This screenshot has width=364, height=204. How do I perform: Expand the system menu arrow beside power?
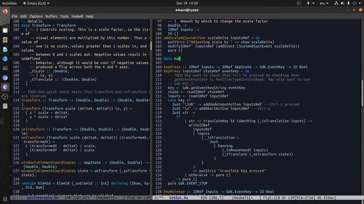(x=361, y=3)
